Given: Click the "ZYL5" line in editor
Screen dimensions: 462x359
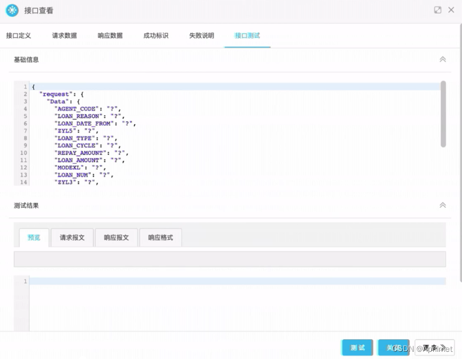Looking at the screenshot, I should 76,131.
